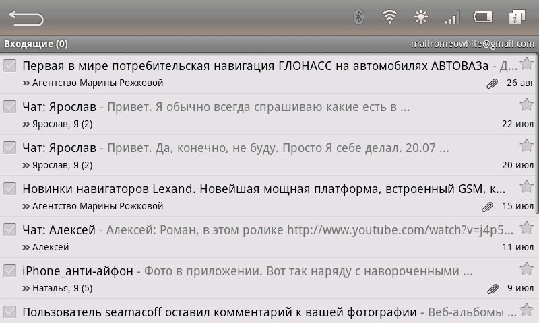Image resolution: width=539 pixels, height=323 pixels.
Task: Open chat Привет. Я обычно всегда спрашиваю
Action: (268, 114)
